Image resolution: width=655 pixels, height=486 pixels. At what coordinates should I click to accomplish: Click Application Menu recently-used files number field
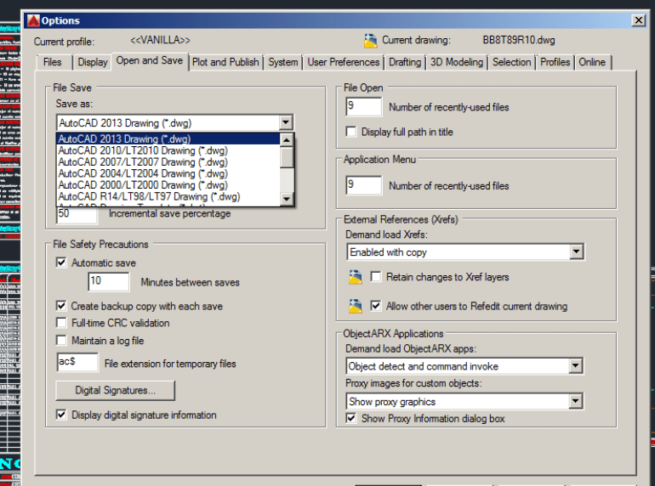click(364, 185)
